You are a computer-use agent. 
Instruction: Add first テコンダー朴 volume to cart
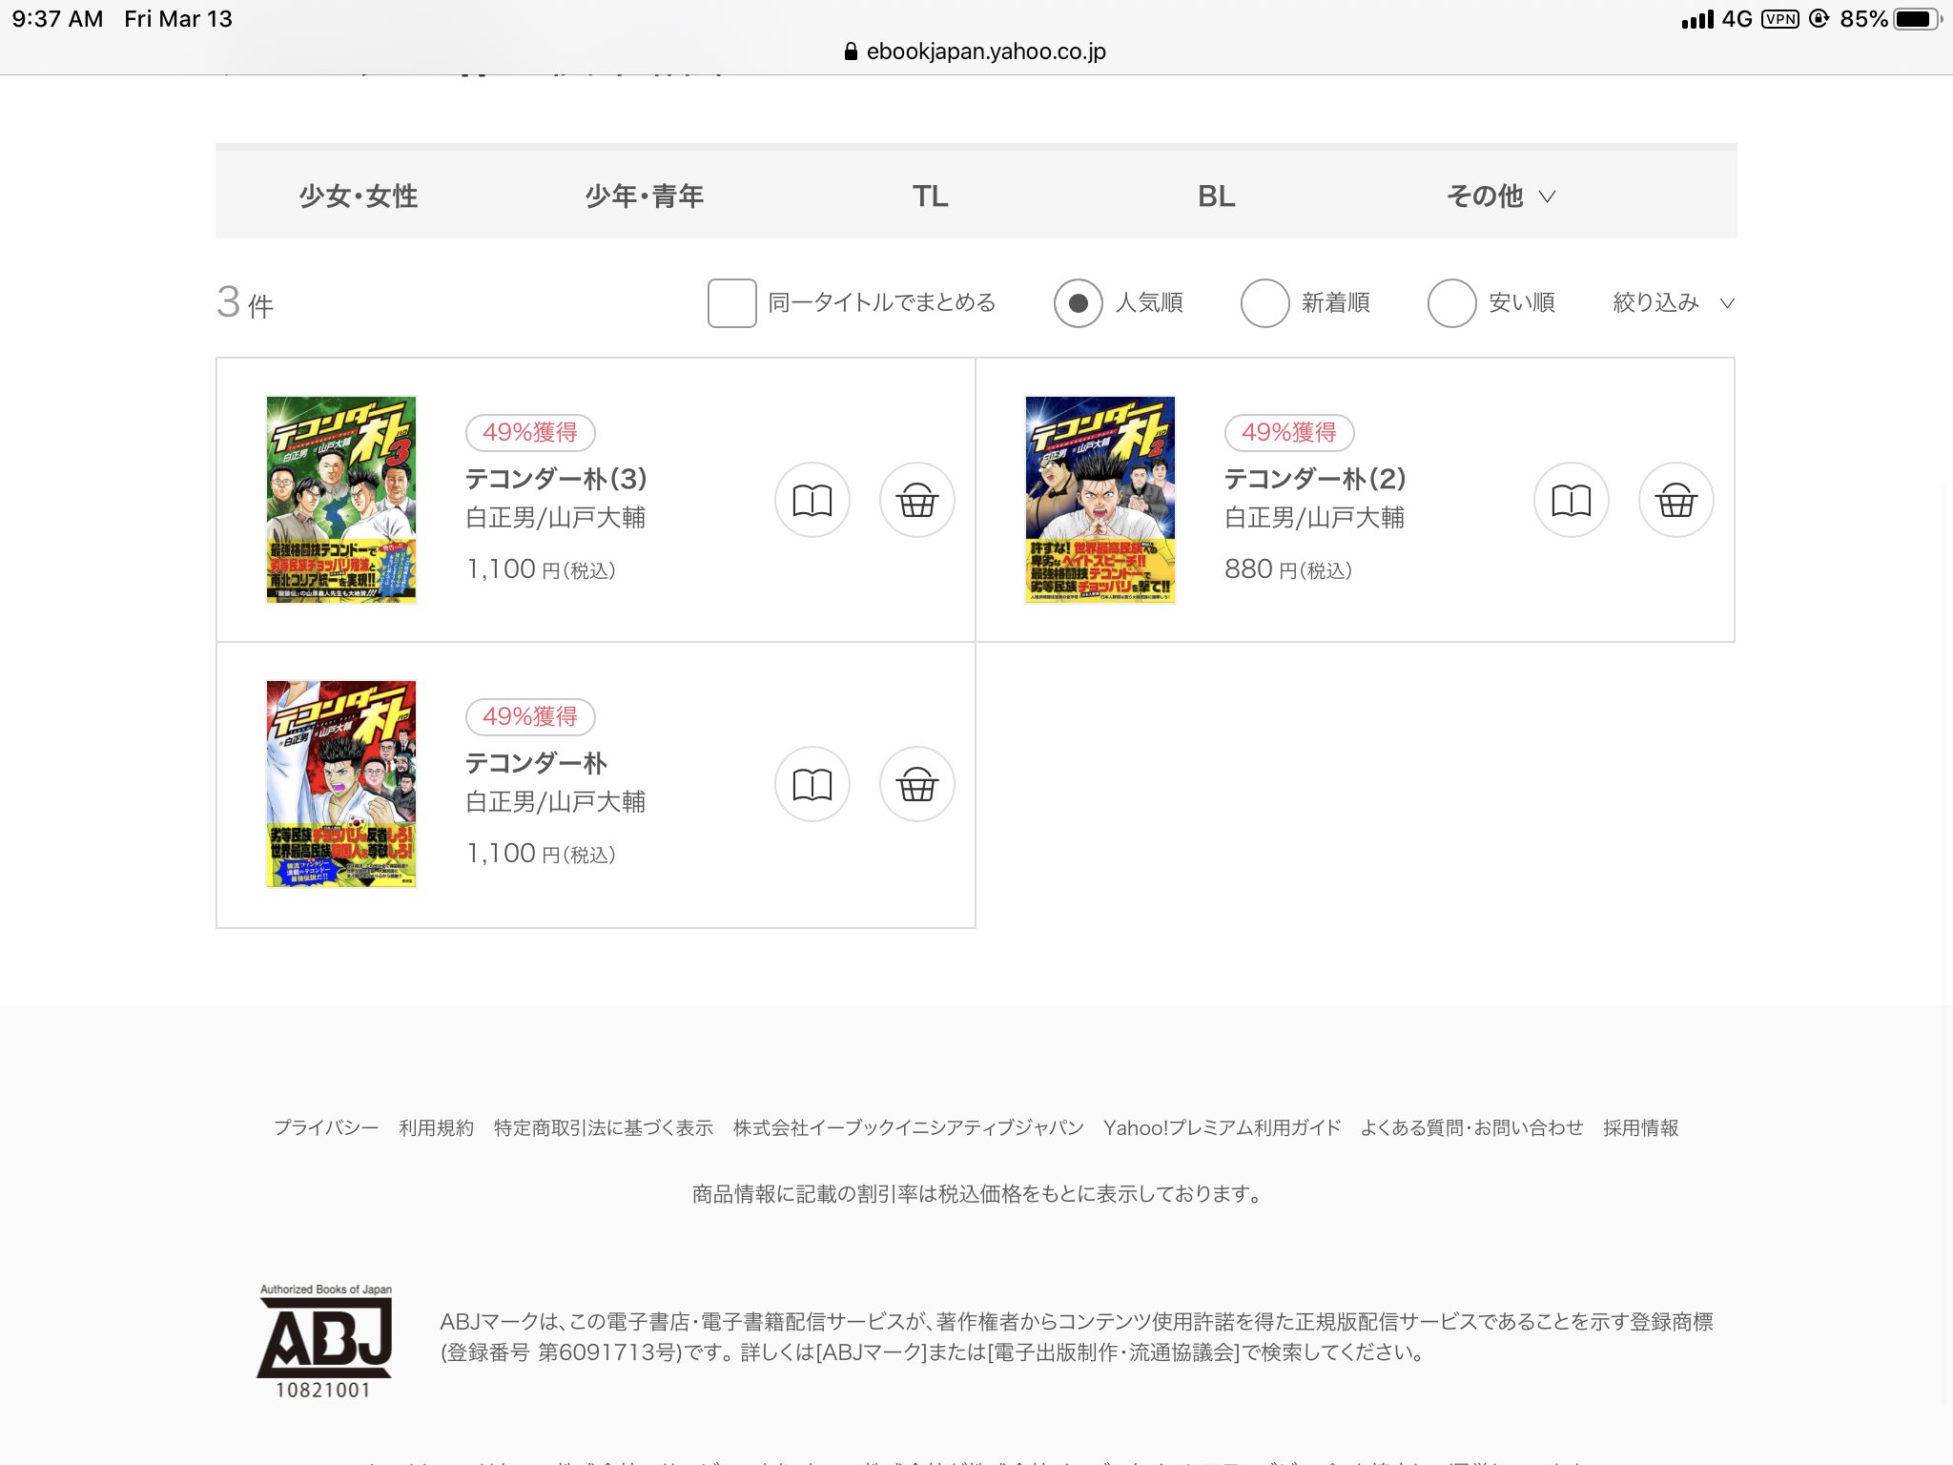[x=916, y=784]
